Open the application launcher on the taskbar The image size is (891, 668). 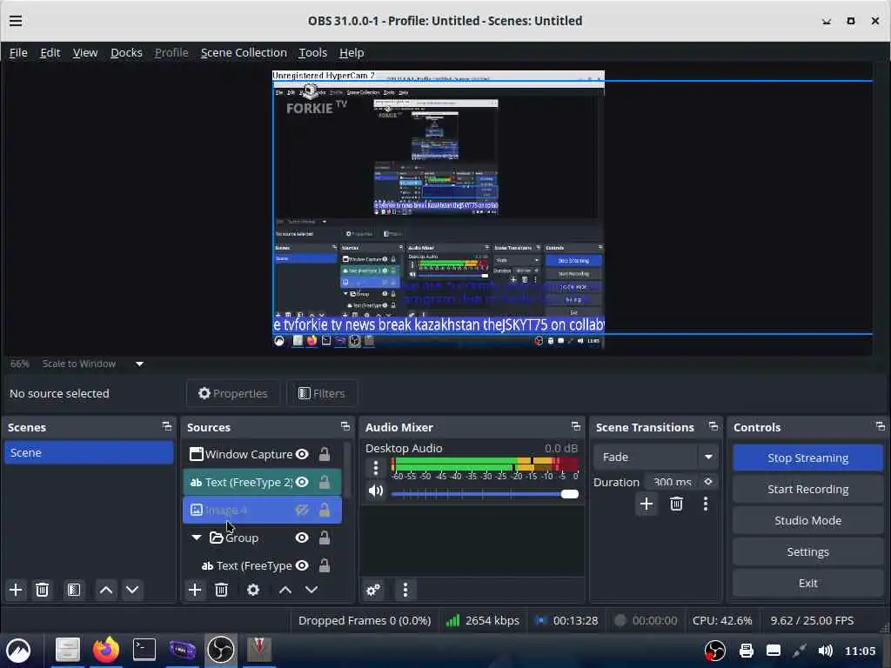click(18, 650)
